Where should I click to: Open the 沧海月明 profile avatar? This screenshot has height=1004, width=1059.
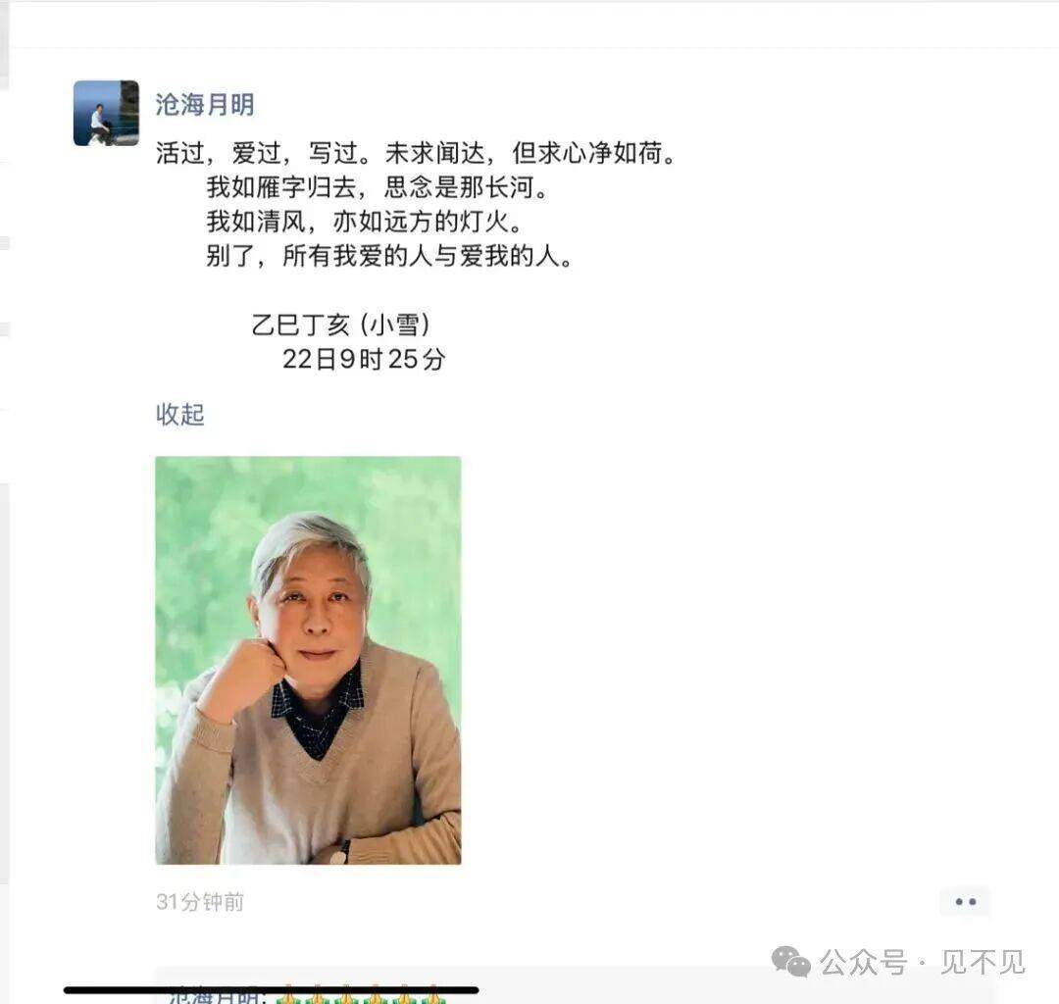(106, 113)
